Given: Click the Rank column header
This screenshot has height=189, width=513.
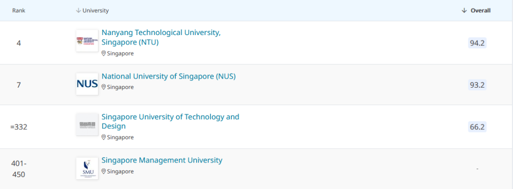Looking at the screenshot, I should [19, 10].
